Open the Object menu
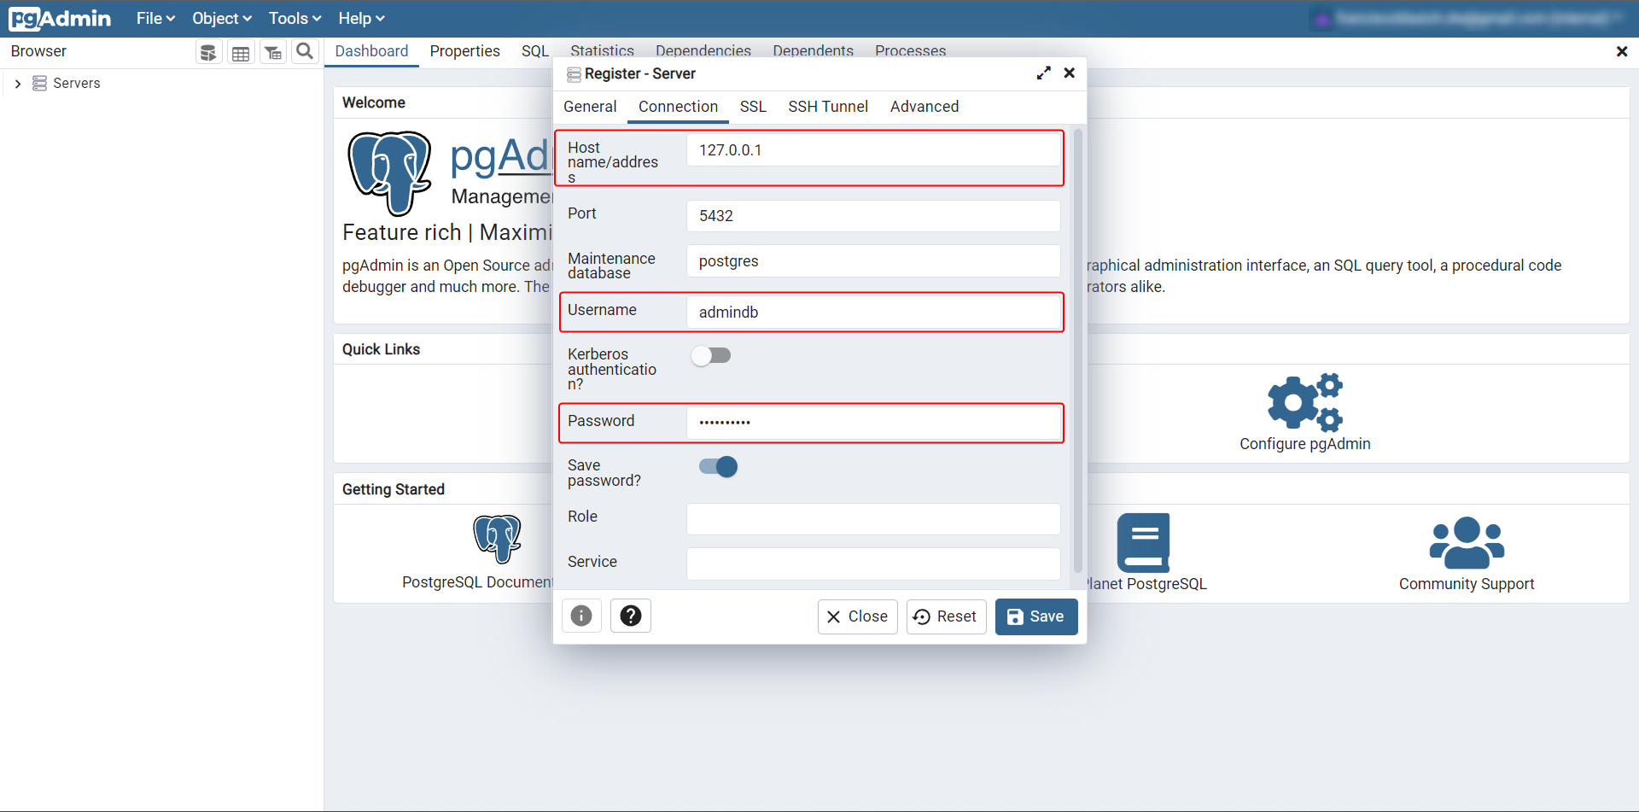This screenshot has height=812, width=1639. coord(222,18)
